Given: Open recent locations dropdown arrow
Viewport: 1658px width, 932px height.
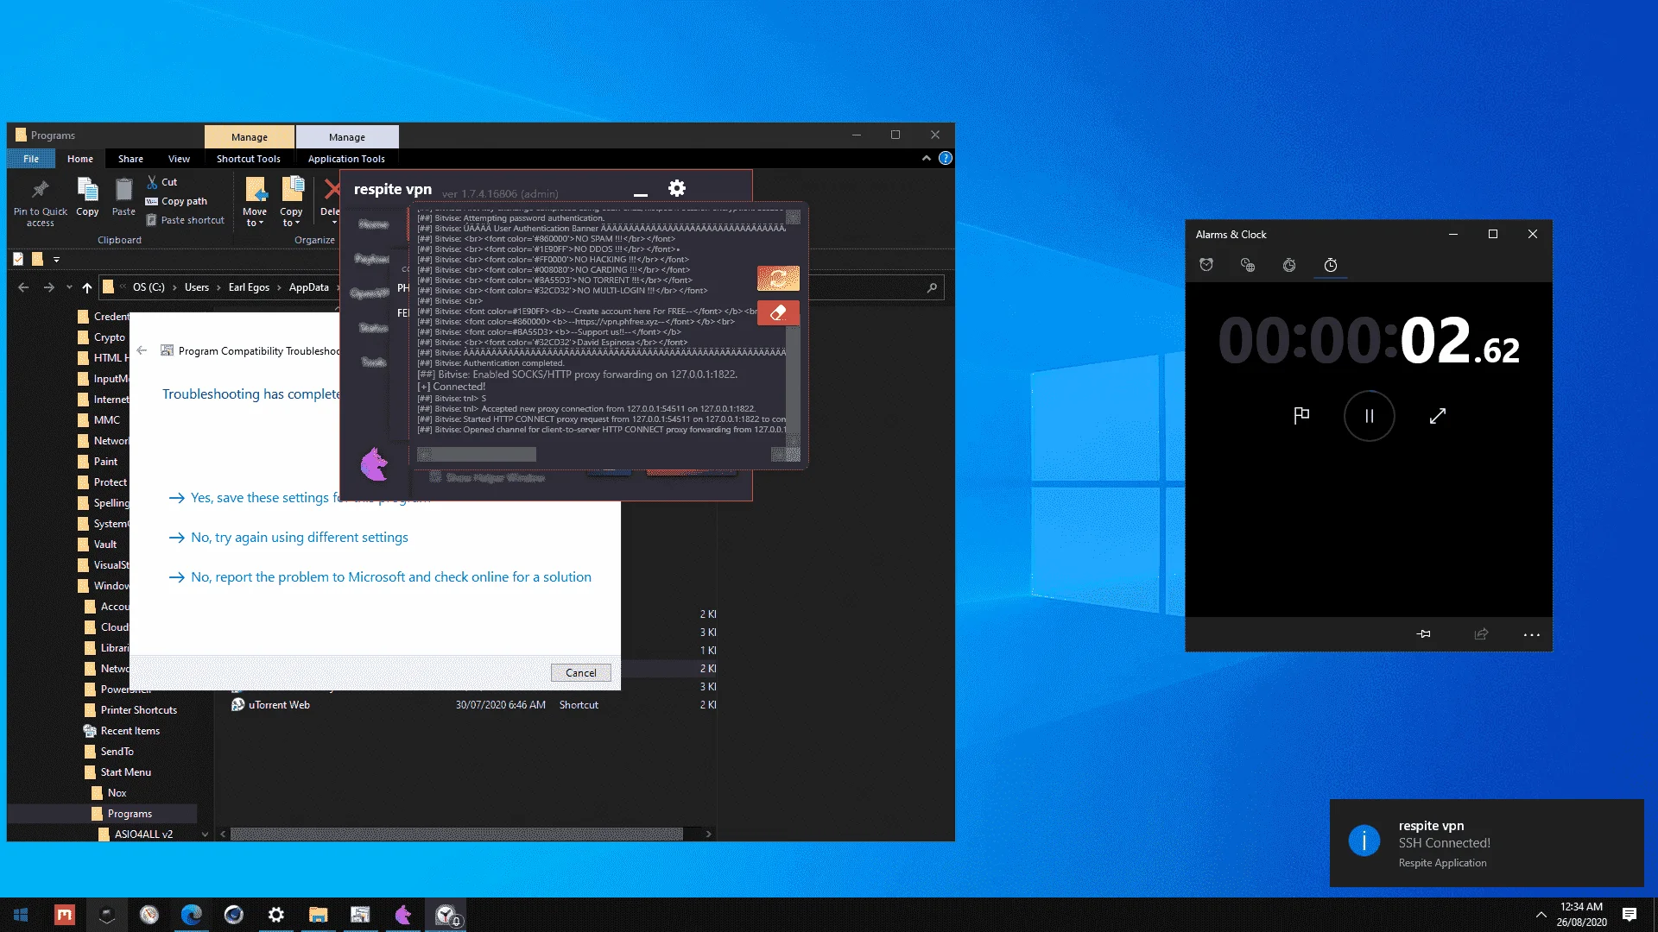Looking at the screenshot, I should [69, 287].
